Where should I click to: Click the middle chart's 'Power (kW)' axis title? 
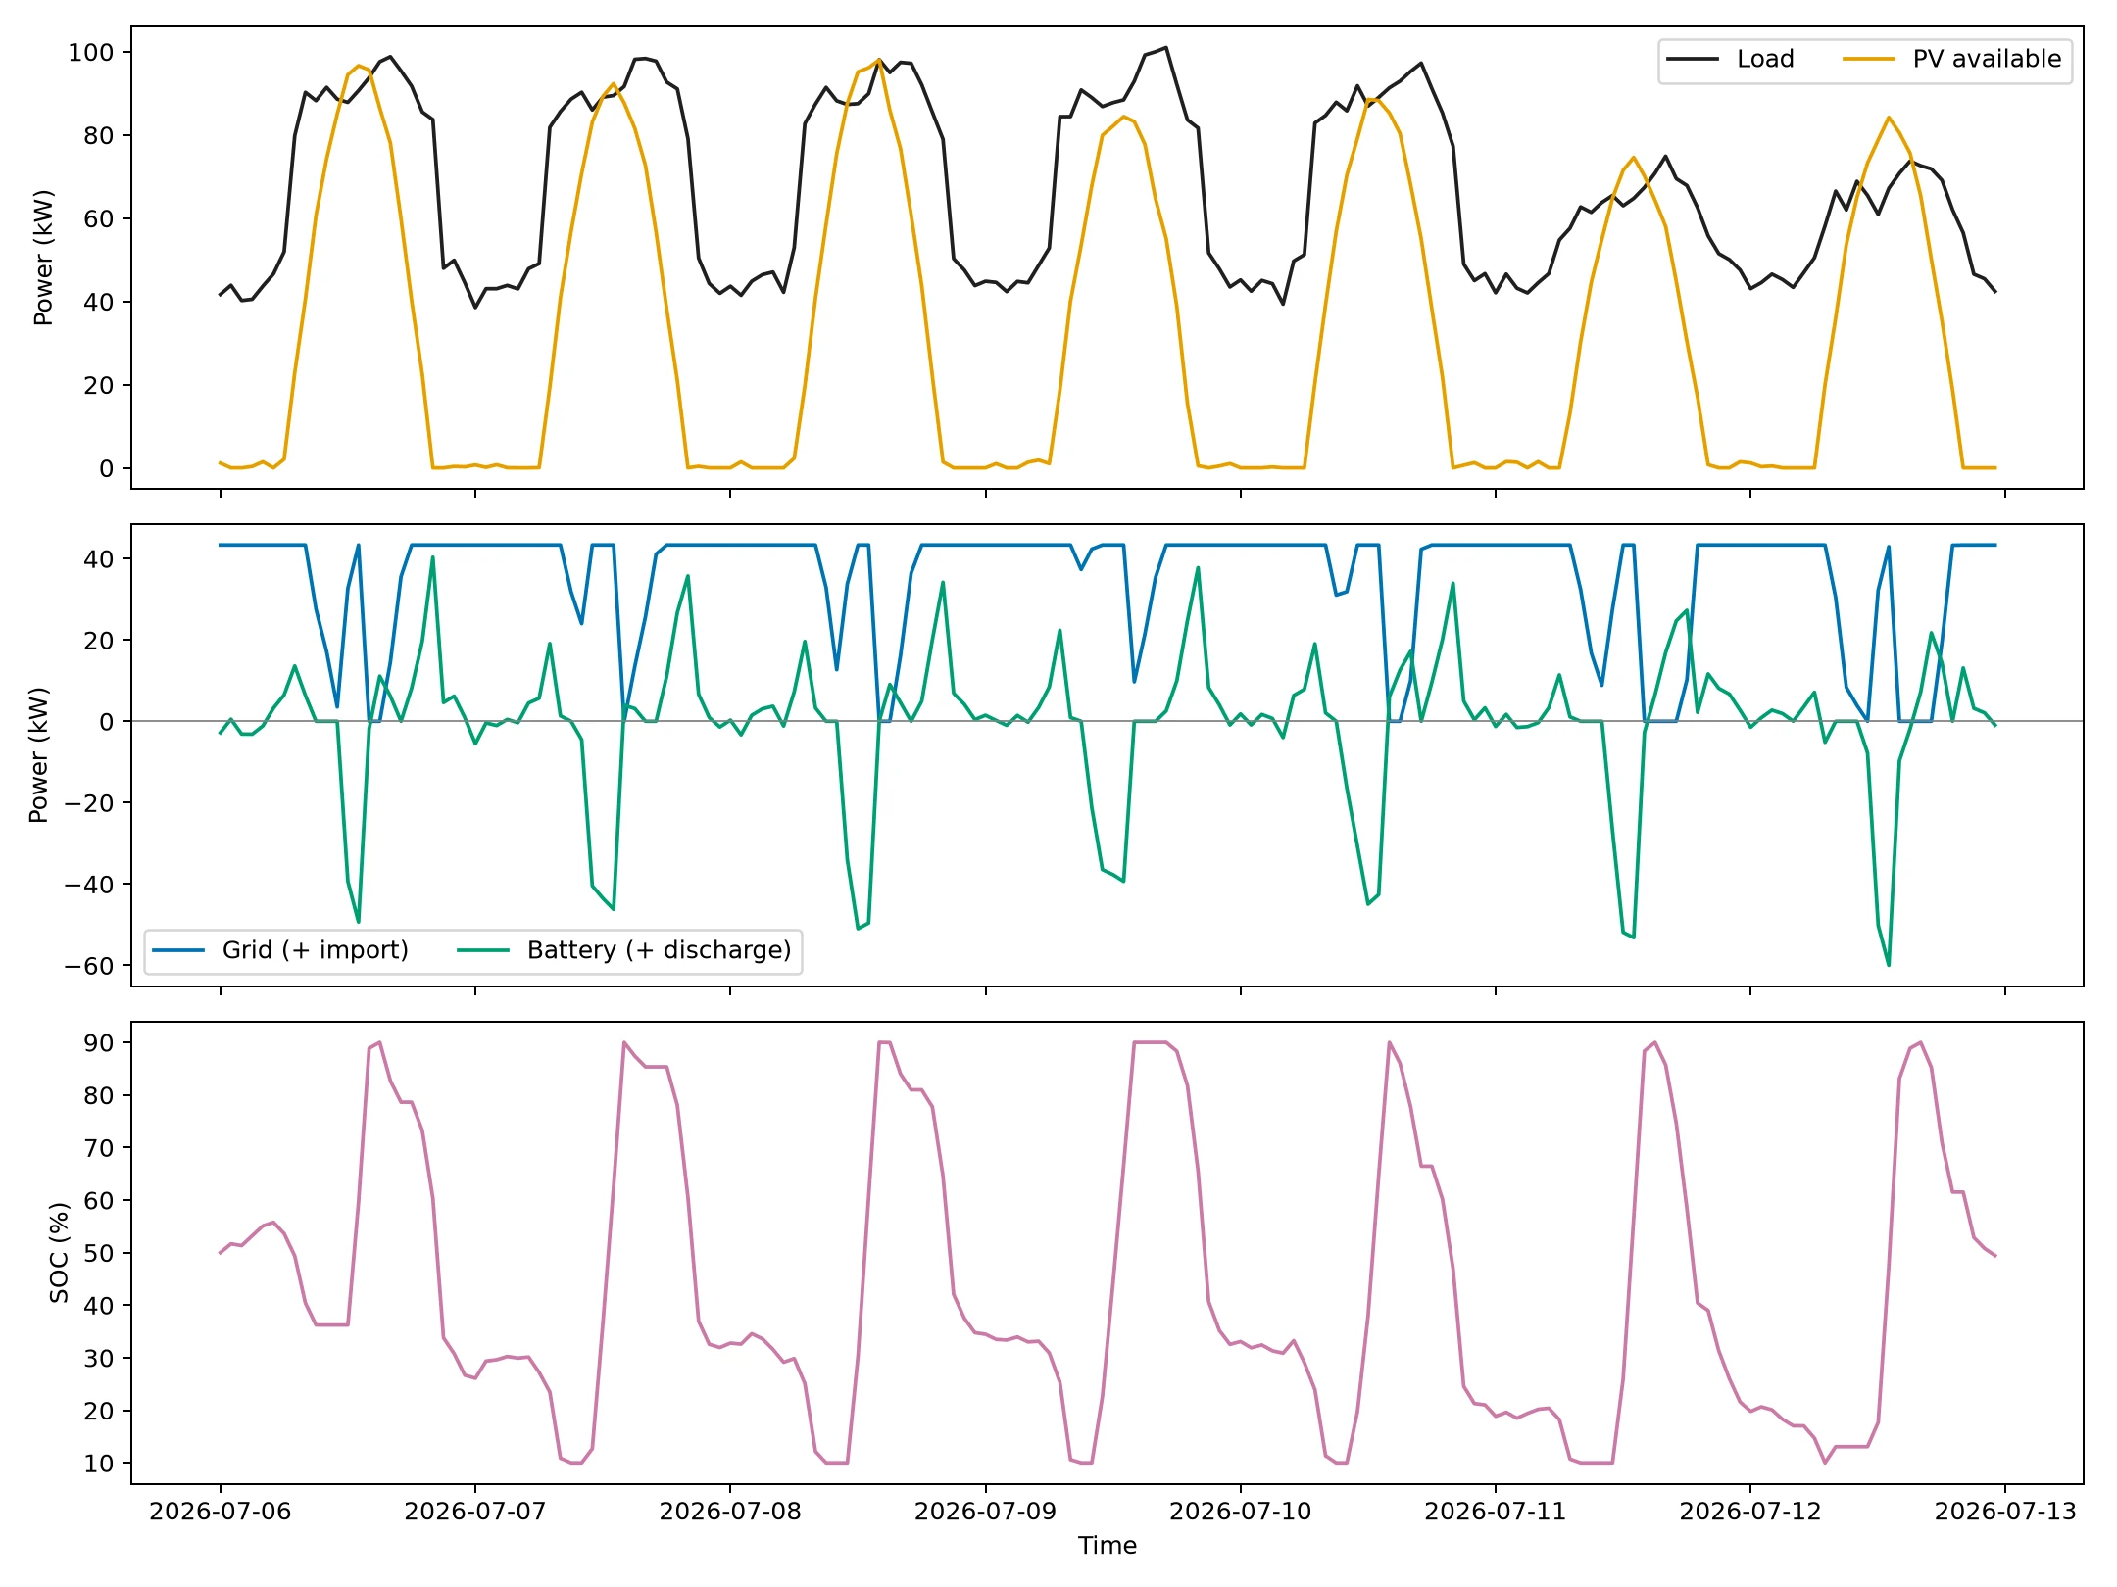coord(39,755)
